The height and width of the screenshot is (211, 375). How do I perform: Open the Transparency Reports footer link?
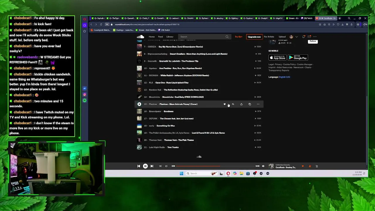[x=279, y=70]
